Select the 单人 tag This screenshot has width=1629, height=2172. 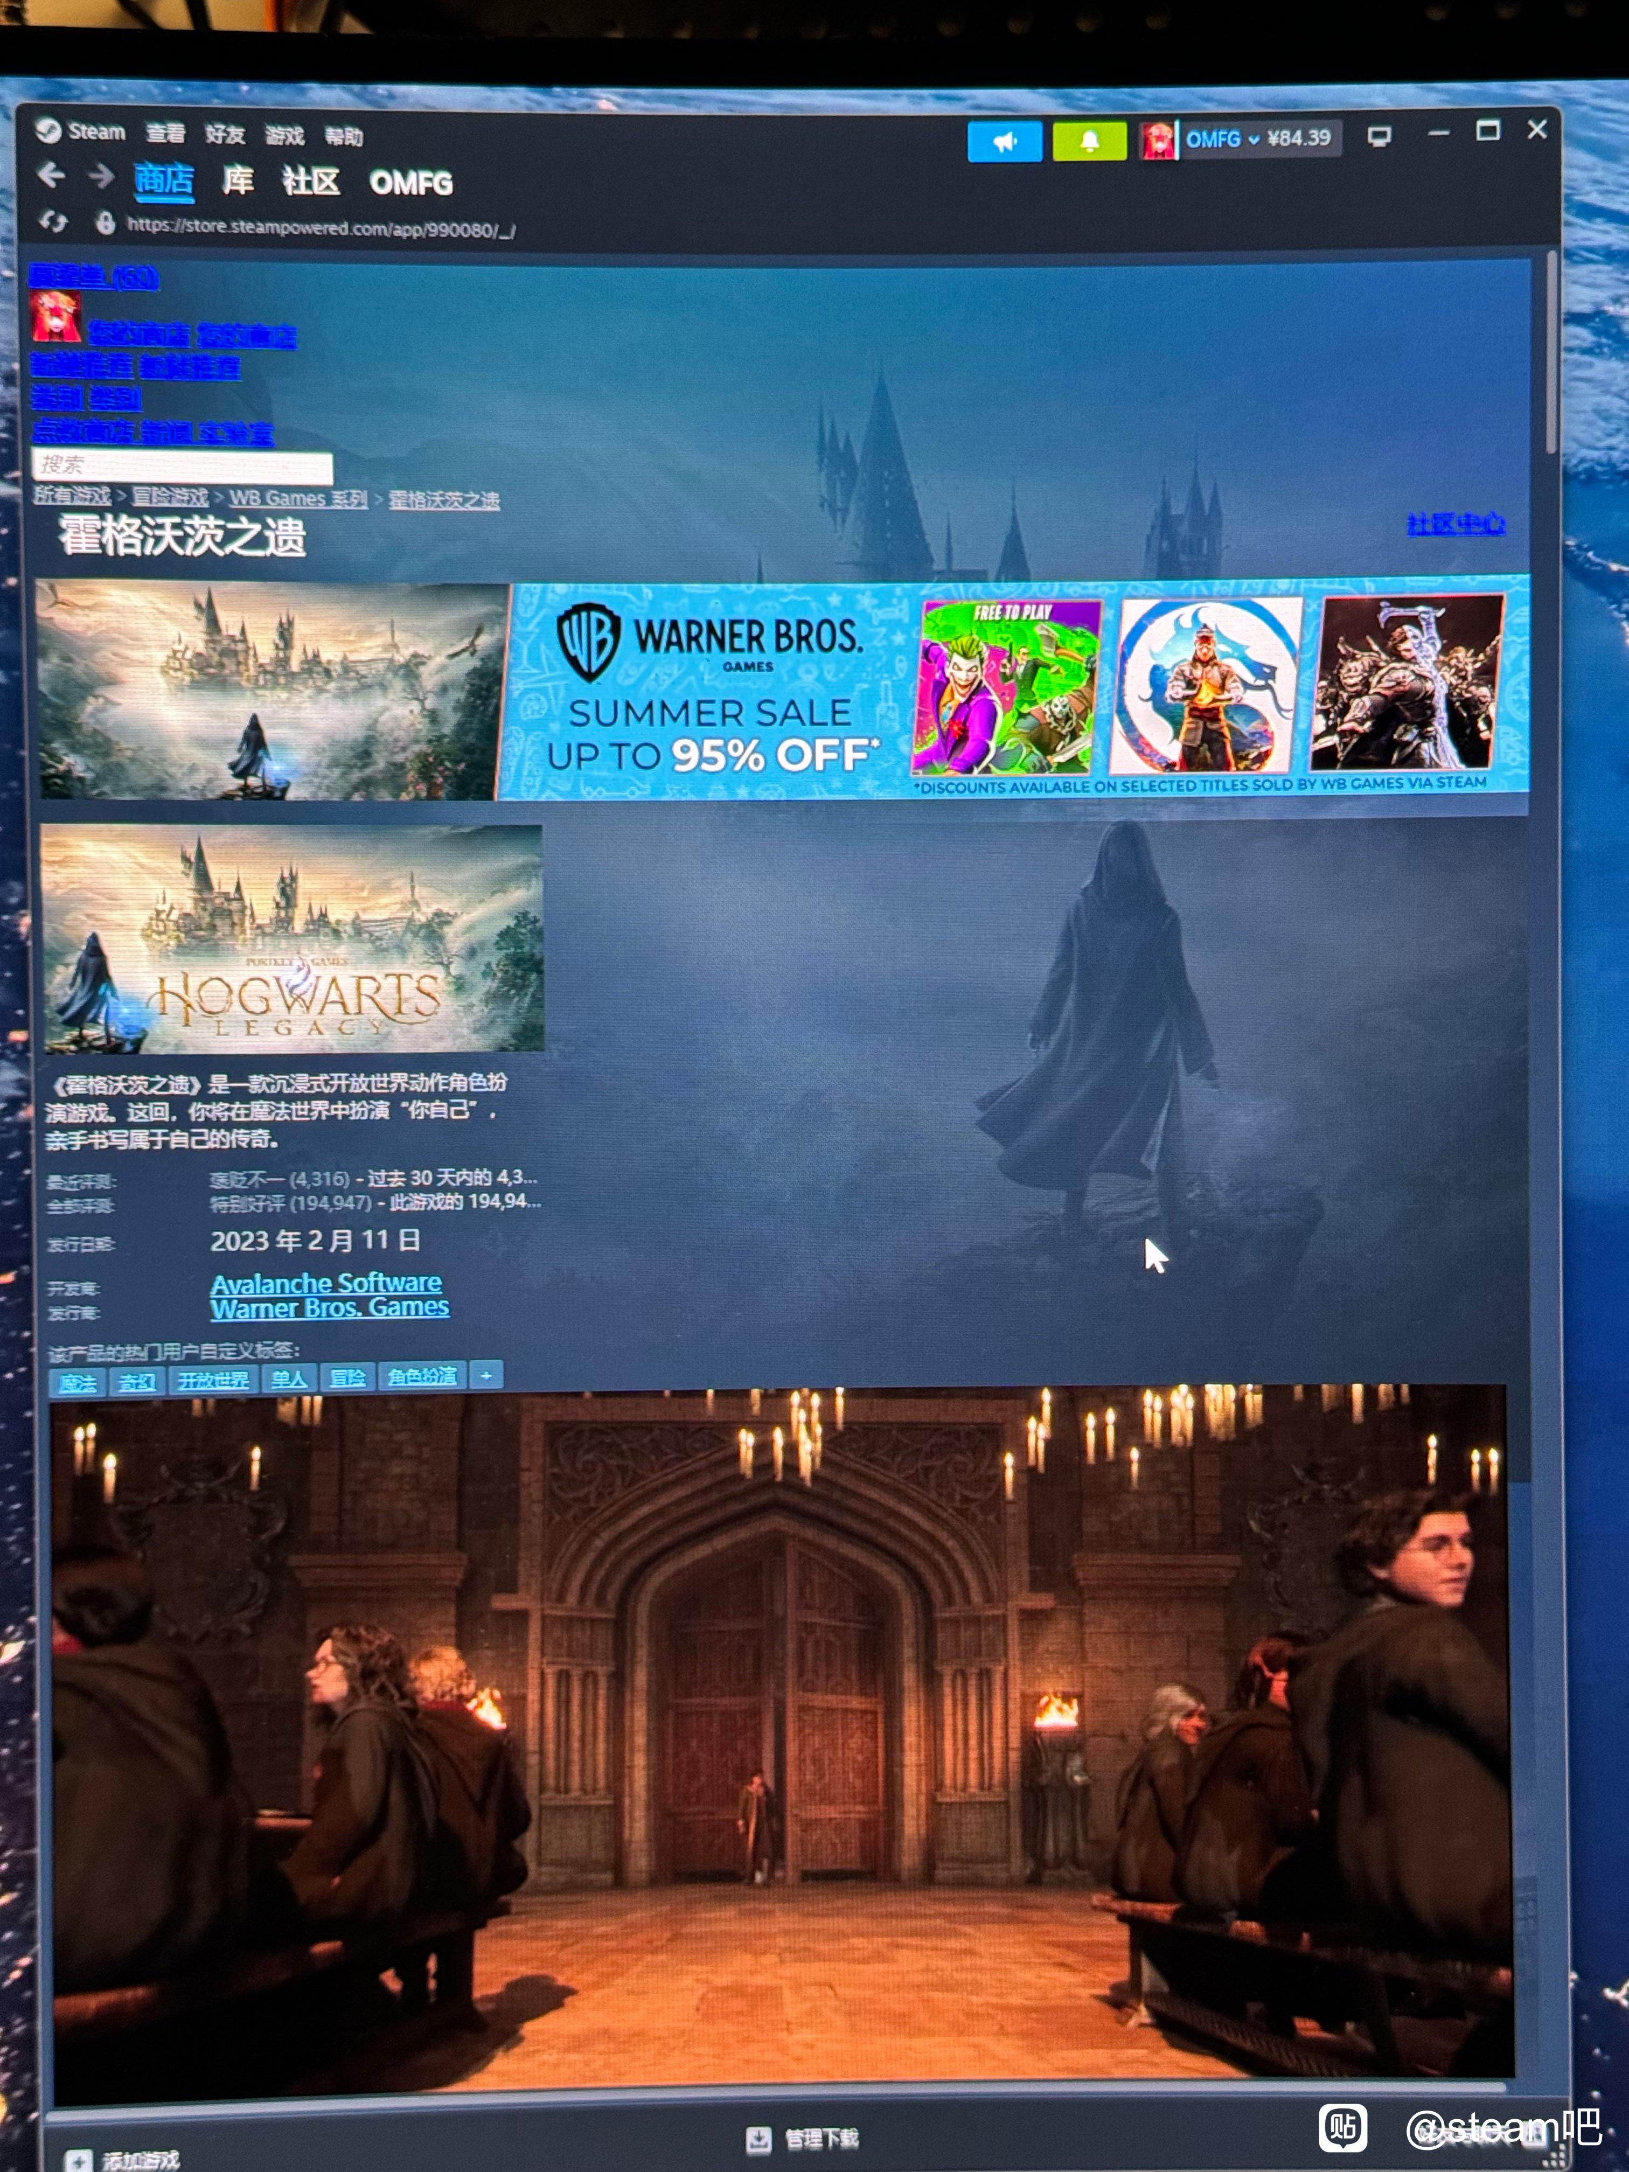tap(289, 1379)
